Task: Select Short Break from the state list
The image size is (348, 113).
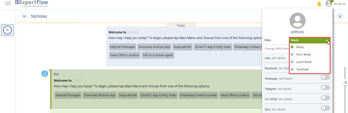Action: click(303, 54)
